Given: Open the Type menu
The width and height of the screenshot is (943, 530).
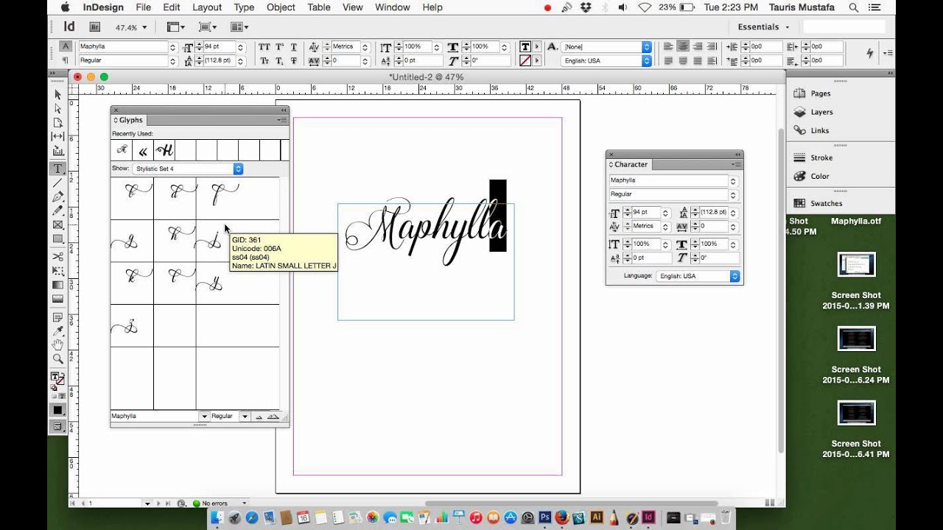Looking at the screenshot, I should (x=244, y=7).
